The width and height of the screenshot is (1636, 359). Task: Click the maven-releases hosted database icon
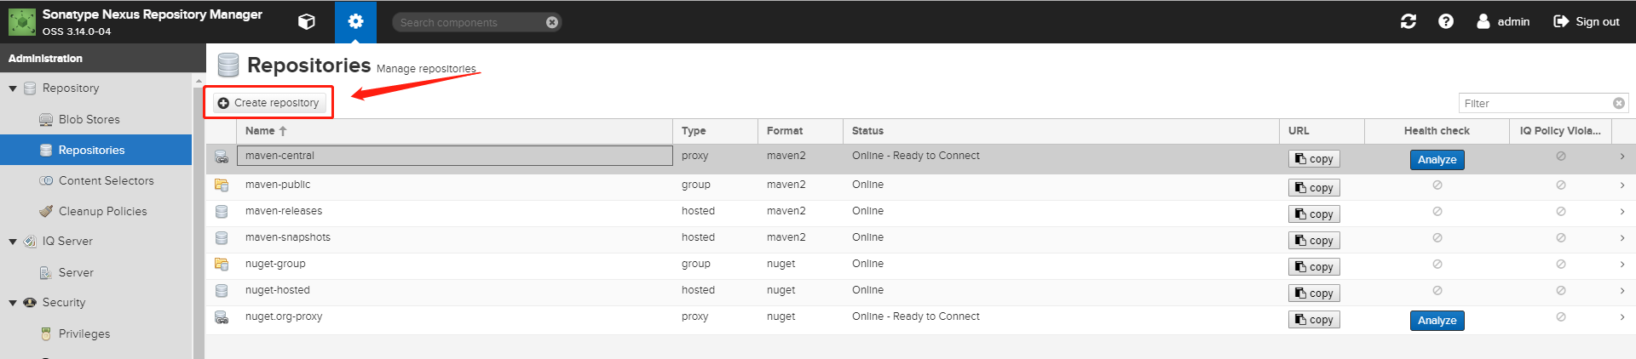[x=222, y=212]
